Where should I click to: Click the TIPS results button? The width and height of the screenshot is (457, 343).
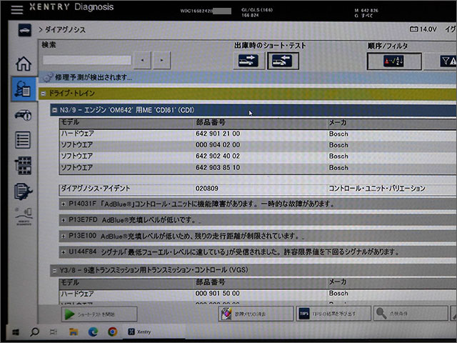click(x=333, y=314)
